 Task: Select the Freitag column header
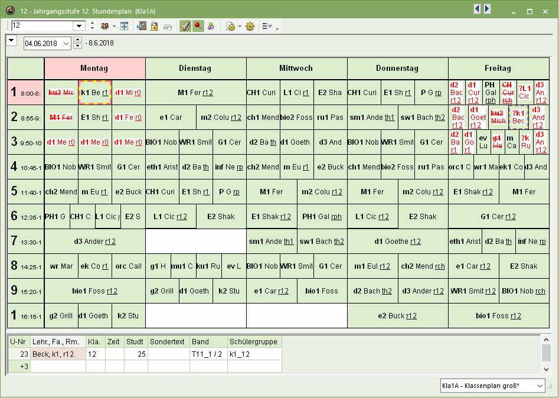pyautogui.click(x=498, y=68)
